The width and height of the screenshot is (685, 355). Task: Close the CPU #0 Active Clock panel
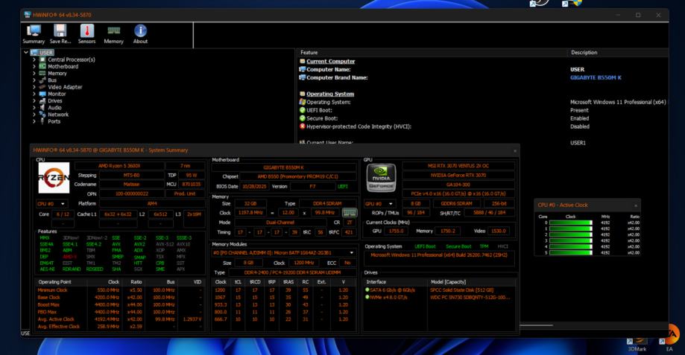636,205
